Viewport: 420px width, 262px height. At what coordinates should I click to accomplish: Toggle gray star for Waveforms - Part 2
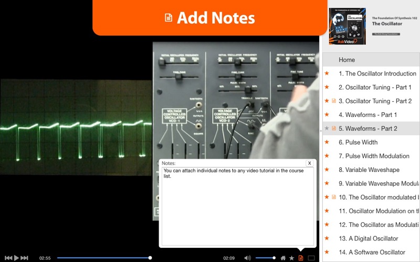[327, 128]
